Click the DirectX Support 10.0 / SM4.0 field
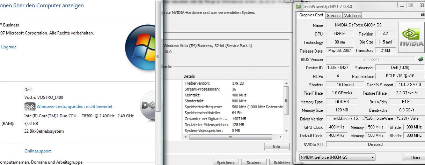The width and height of the screenshot is (425, 165). [x=409, y=85]
